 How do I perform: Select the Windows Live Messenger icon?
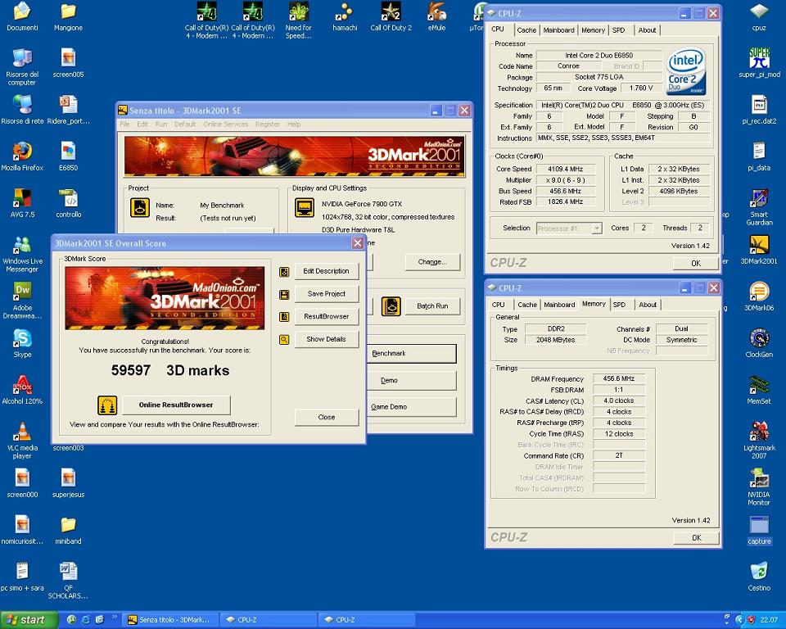[x=22, y=253]
